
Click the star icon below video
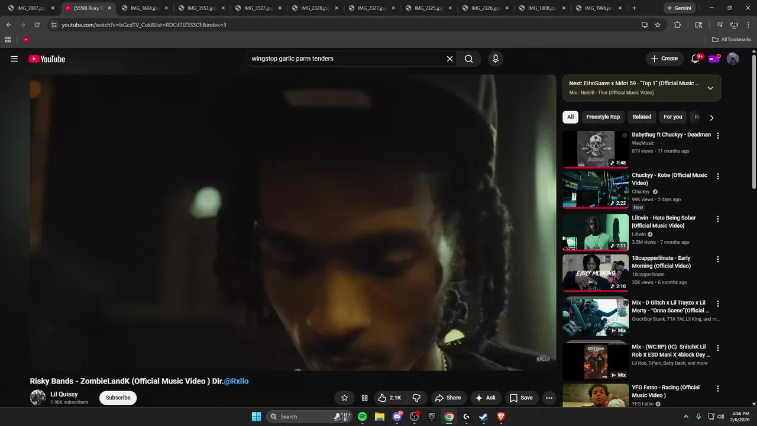[344, 398]
